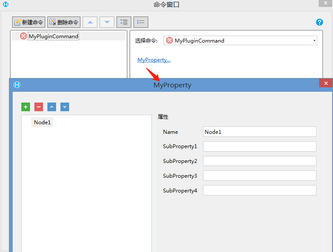Click the app logo icon in 命令窗口 title bar
Viewport: 333px width, 252px height.
(6, 4)
